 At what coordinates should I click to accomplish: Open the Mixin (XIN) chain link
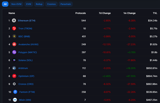pos(25,100)
